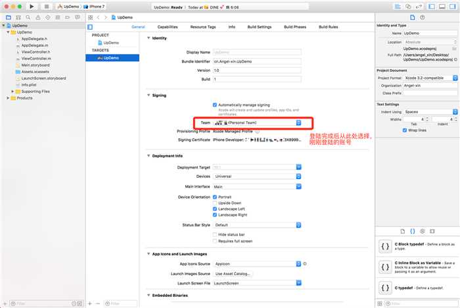Open related items grid icon in jump bar
The width and height of the screenshot is (460, 308).
coord(91,18)
